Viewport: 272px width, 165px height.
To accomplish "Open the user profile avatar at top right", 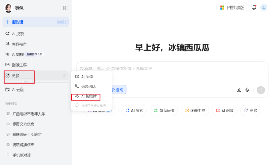I will coord(264,8).
